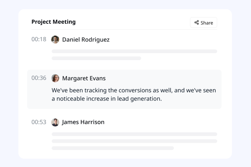Click the share icon in button
Viewport: 251px width, 167px height.
[197, 23]
